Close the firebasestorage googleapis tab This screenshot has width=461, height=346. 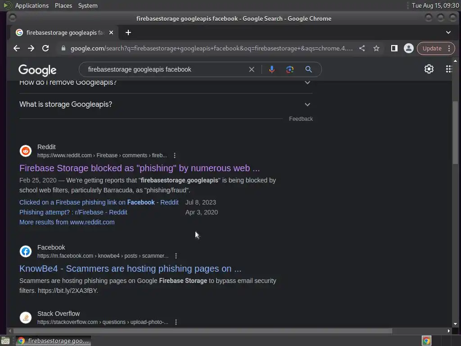[x=111, y=32]
